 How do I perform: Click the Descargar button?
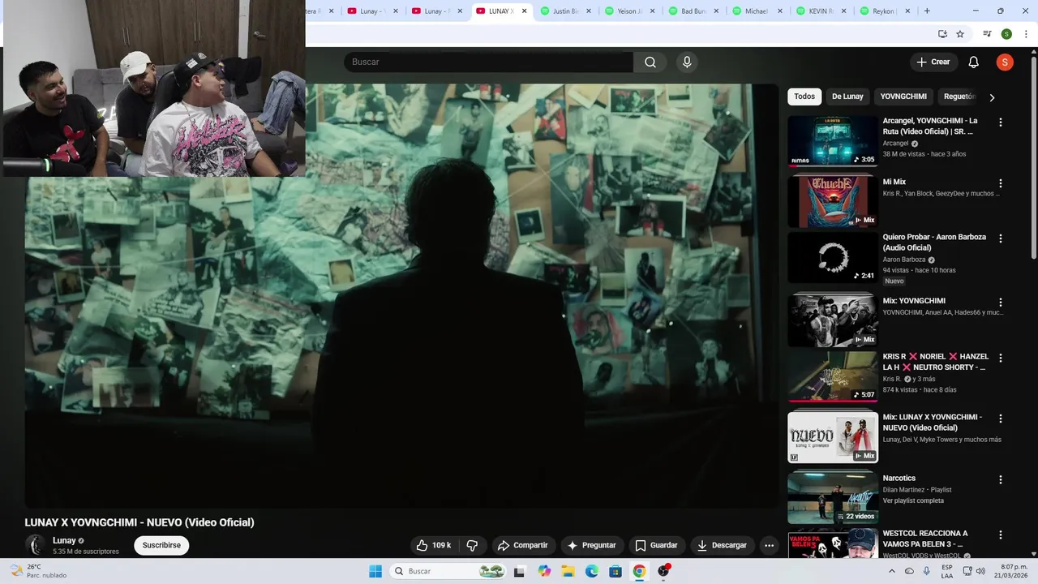point(722,545)
